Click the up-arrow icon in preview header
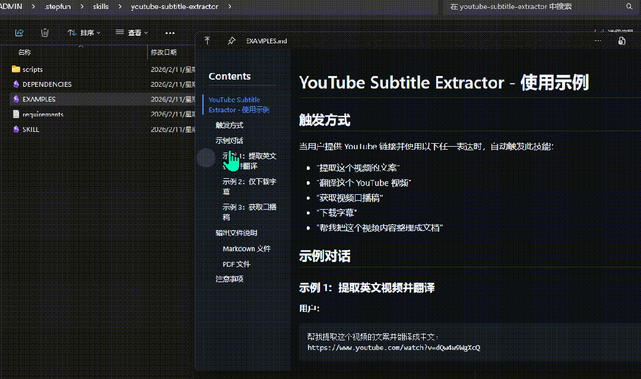641x379 pixels. click(207, 41)
